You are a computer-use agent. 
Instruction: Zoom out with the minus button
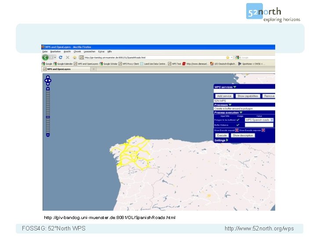pyautogui.click(x=48, y=135)
